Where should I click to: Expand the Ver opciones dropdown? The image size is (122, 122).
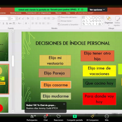coord(97,10)
